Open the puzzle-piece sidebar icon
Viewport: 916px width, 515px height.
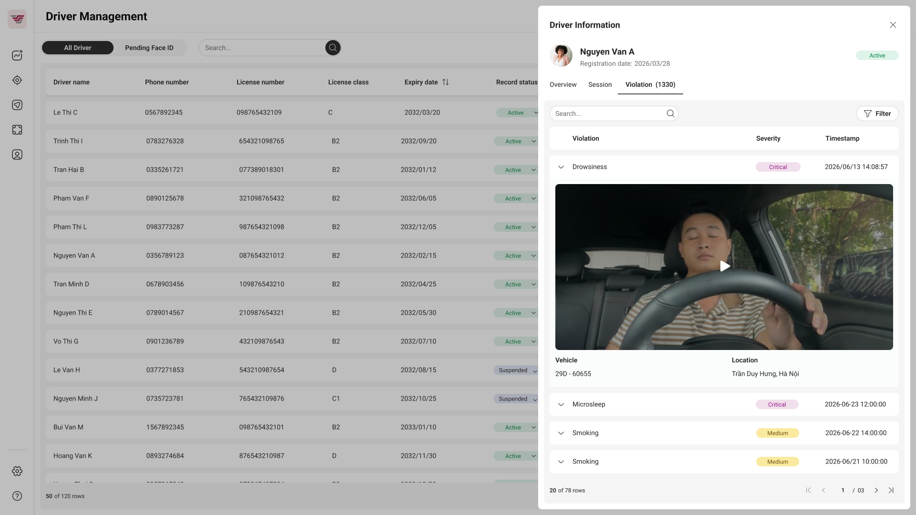(x=17, y=130)
